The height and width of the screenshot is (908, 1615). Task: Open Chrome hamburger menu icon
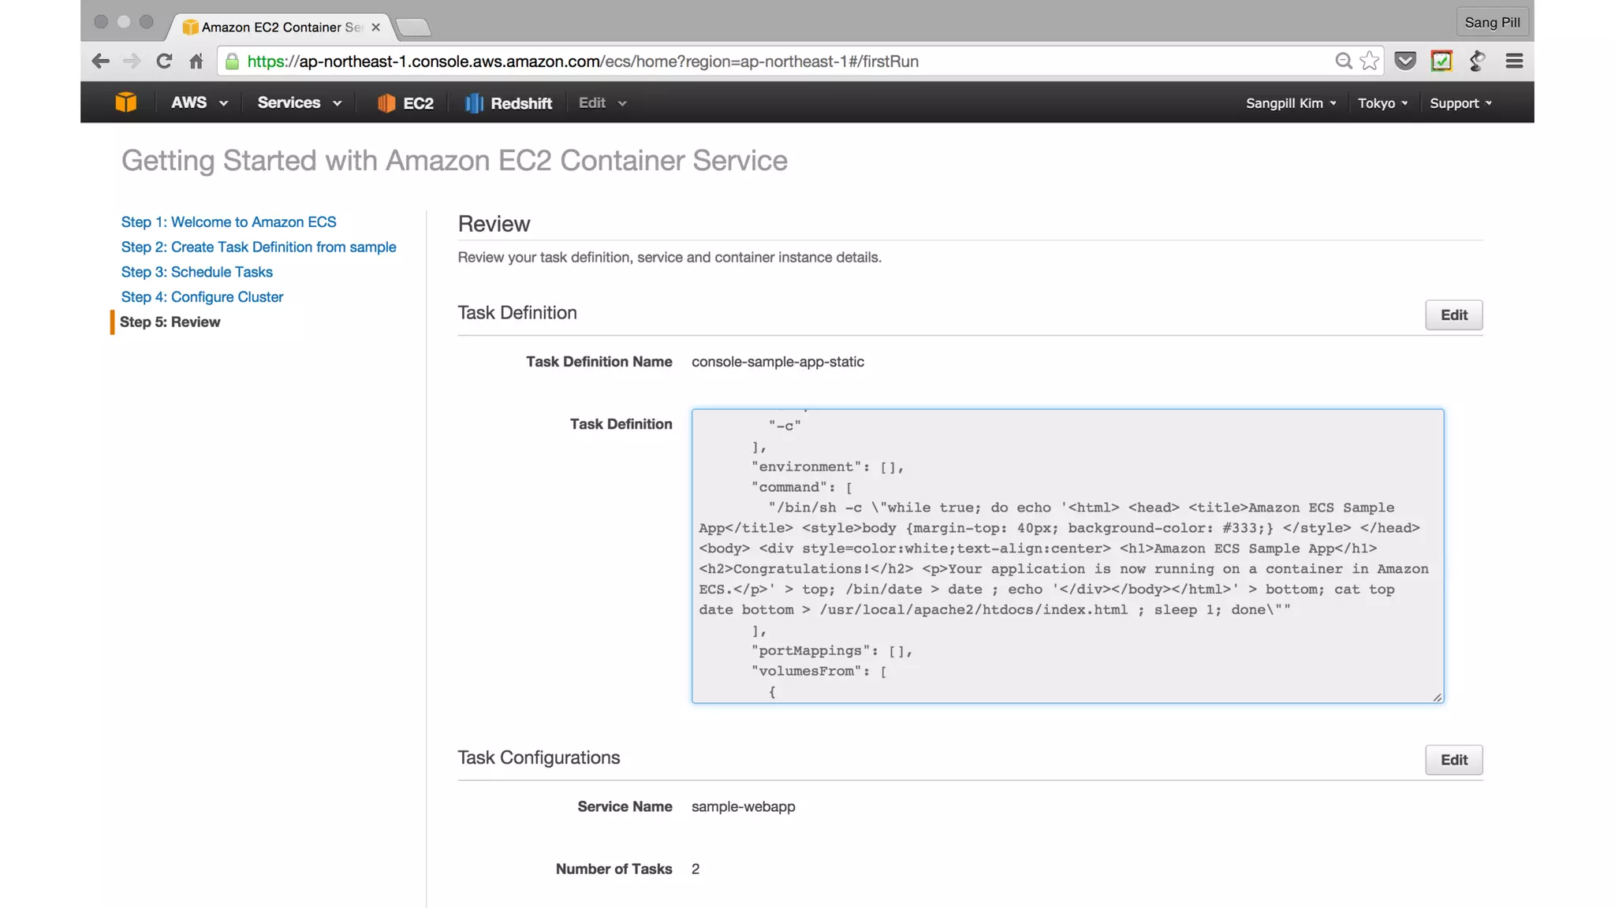[1514, 61]
